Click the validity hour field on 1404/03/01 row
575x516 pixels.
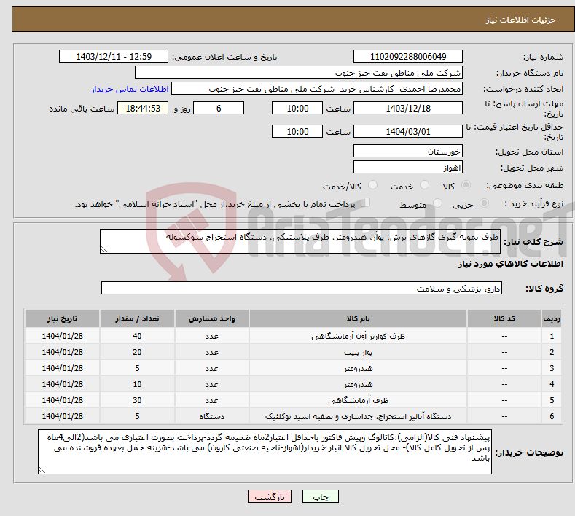[x=297, y=131]
